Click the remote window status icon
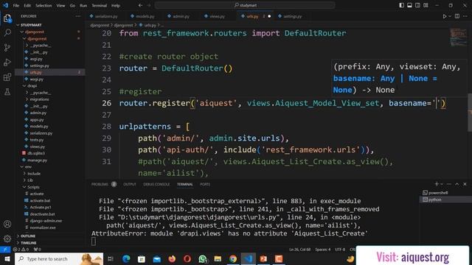The image size is (472, 265). point(5,250)
